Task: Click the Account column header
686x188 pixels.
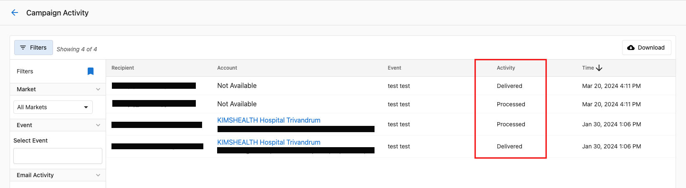Action: click(x=227, y=68)
